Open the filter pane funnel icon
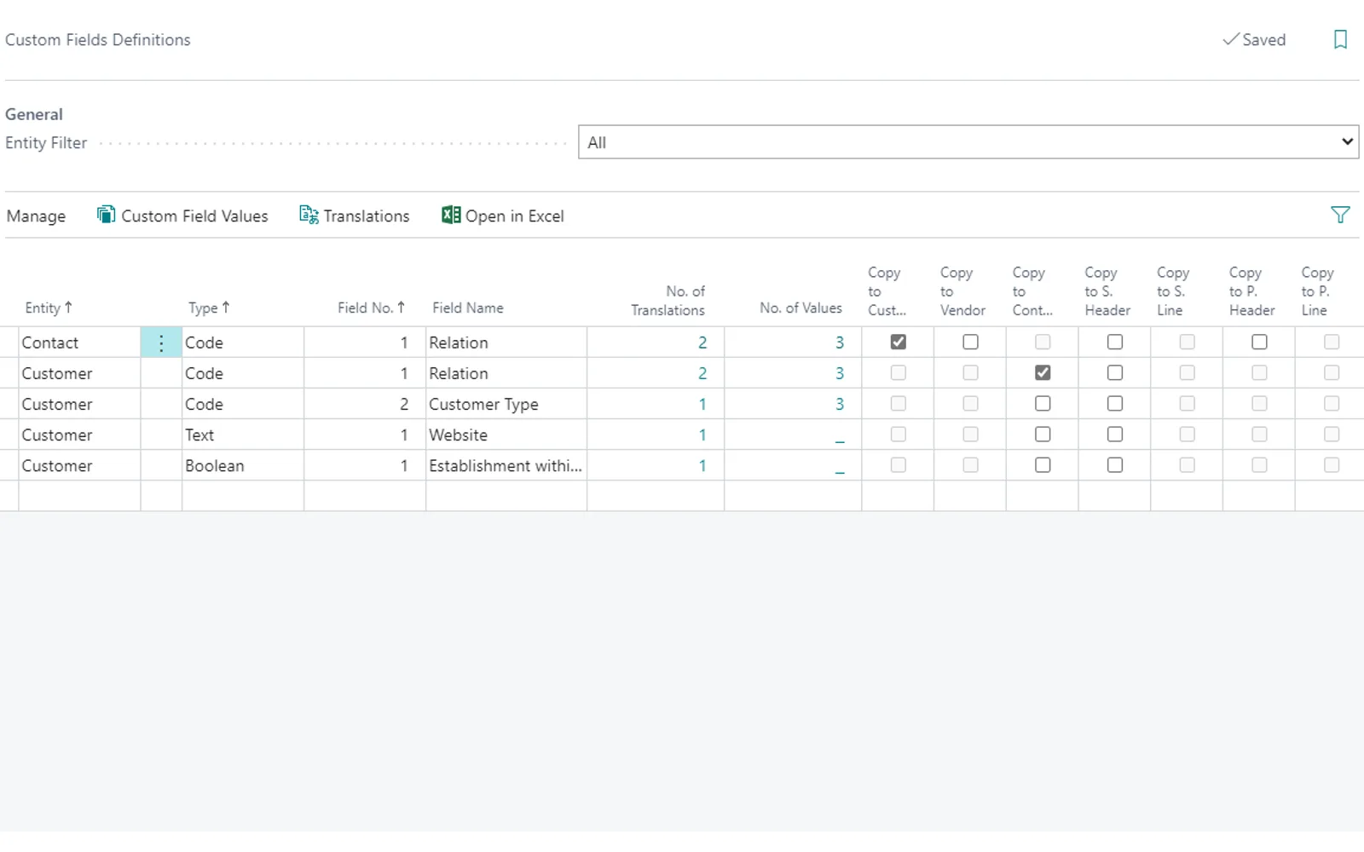 tap(1340, 215)
